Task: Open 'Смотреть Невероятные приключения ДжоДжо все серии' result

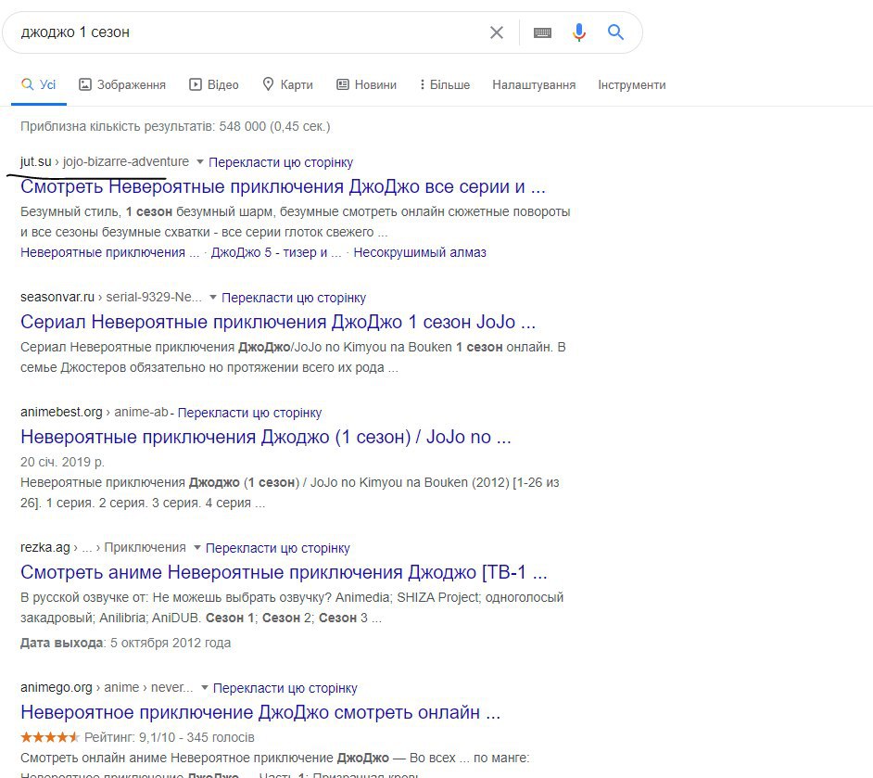Action: click(x=283, y=186)
